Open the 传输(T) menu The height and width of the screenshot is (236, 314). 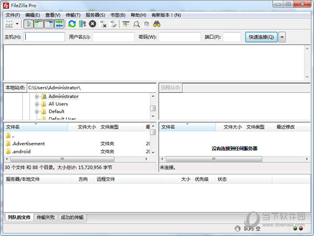tap(73, 15)
